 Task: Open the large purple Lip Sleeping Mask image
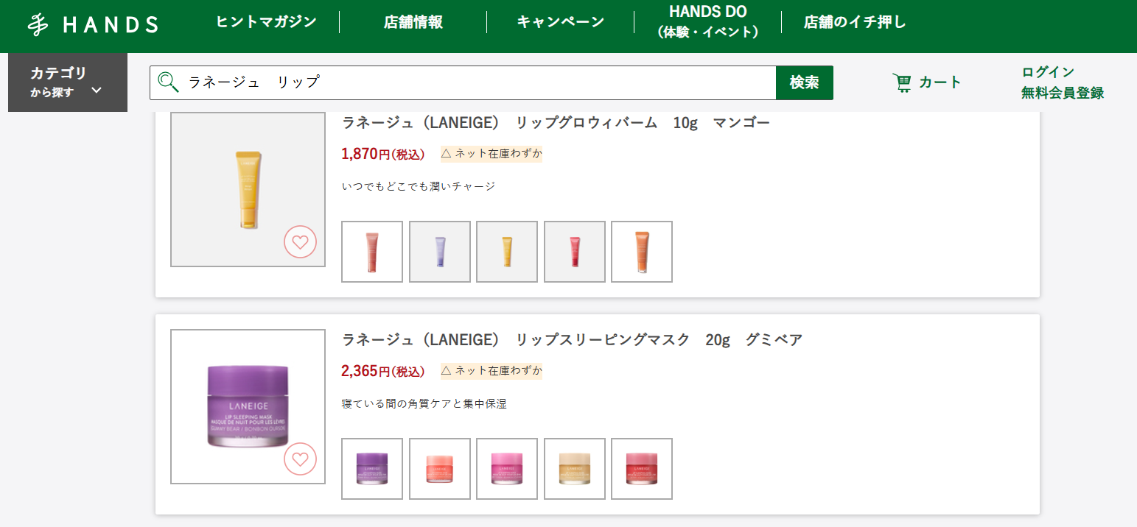pos(248,406)
